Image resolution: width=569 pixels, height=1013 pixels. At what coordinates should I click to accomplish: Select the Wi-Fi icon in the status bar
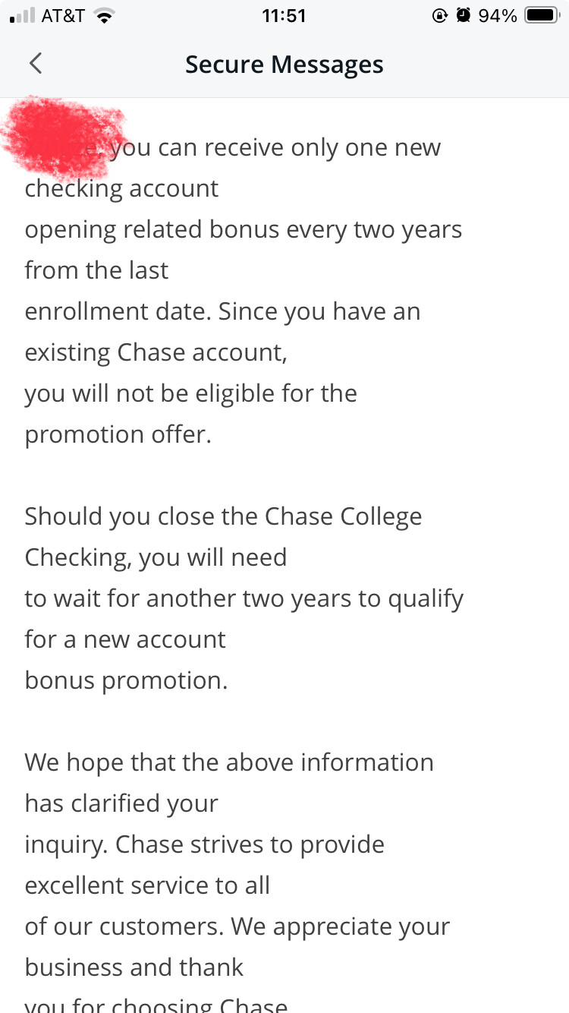[102, 15]
